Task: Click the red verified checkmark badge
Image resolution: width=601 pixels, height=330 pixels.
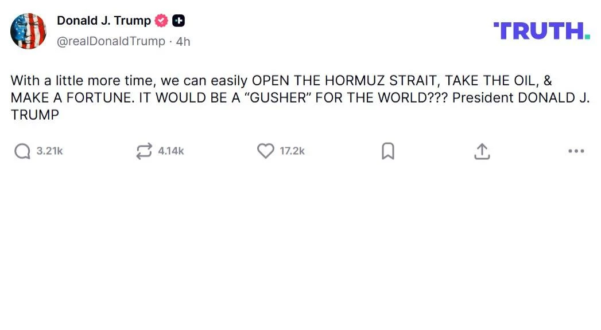Action: pyautogui.click(x=162, y=21)
